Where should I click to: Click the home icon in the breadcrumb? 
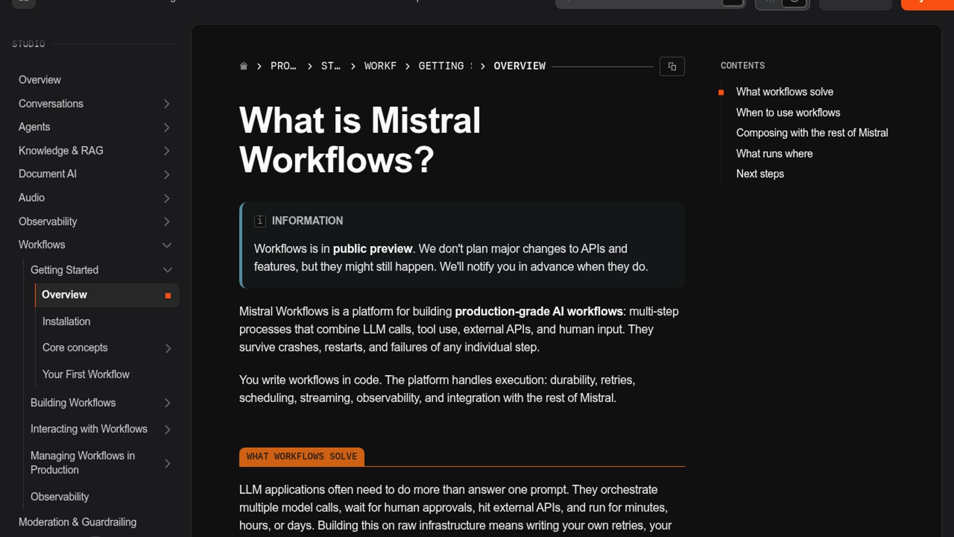243,66
